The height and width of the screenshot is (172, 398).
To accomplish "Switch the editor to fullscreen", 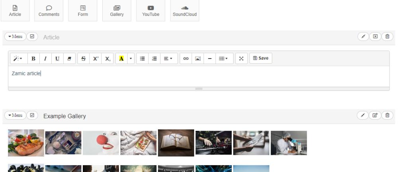I will pos(242,59).
